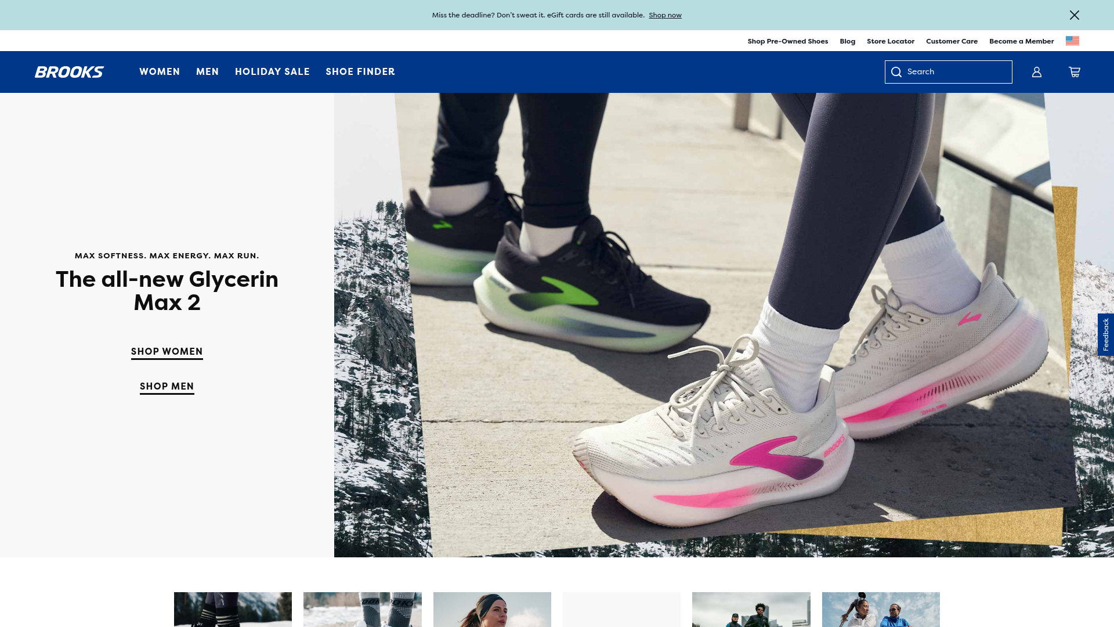Image resolution: width=1114 pixels, height=627 pixels.
Task: Open the Holiday Sale menu
Action: point(272,72)
